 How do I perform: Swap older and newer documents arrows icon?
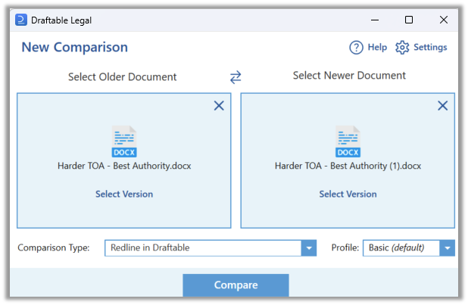[x=236, y=77]
